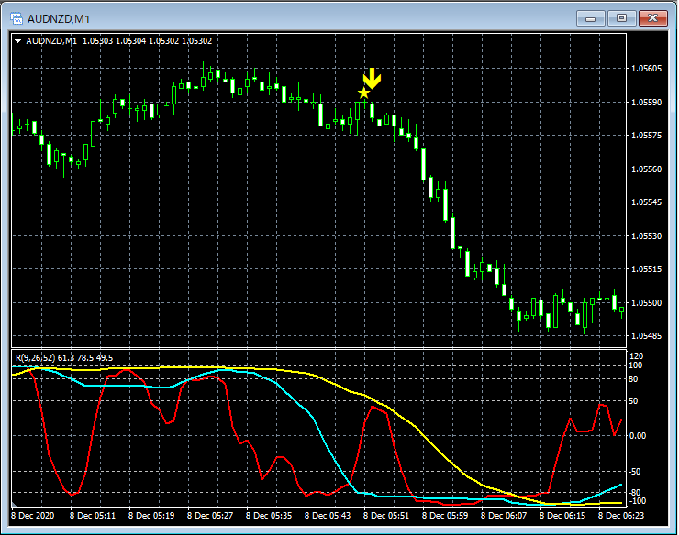
Task: Open the AUDNZD,M1 chart dropdown triangle
Action: (x=18, y=40)
